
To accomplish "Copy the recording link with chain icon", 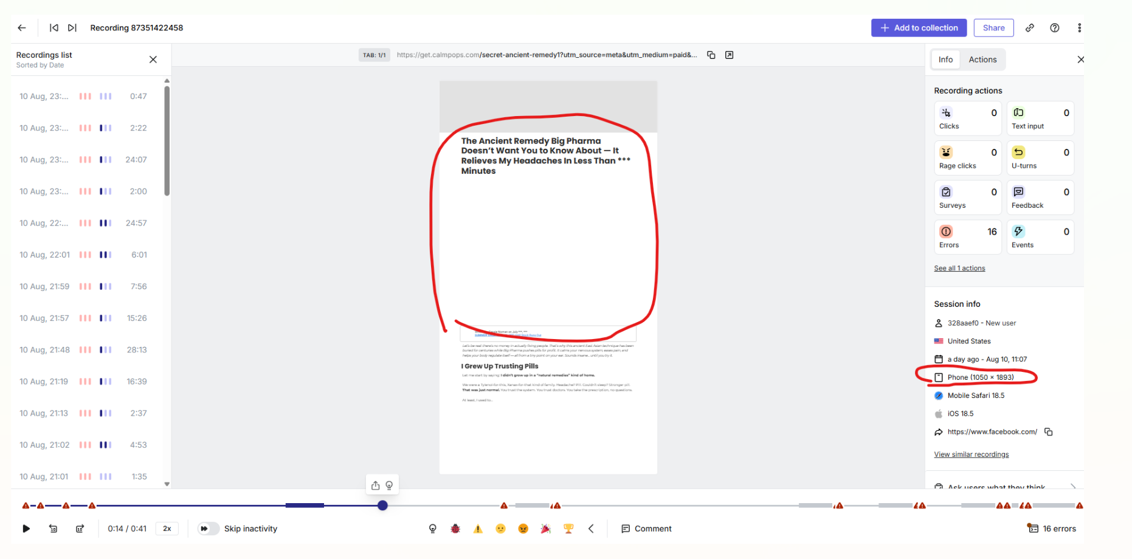I will tap(1030, 28).
